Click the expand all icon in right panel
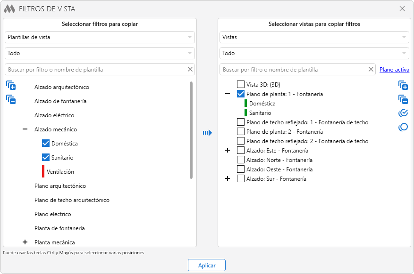 (x=403, y=85)
